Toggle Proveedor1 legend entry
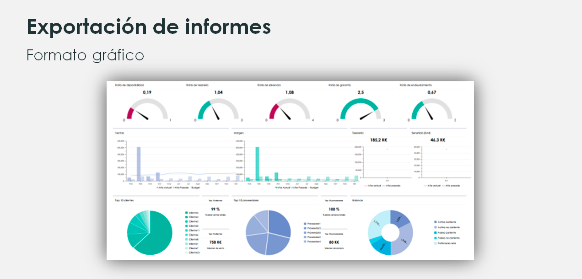Viewport: 582px width, 279px height. pos(313,224)
